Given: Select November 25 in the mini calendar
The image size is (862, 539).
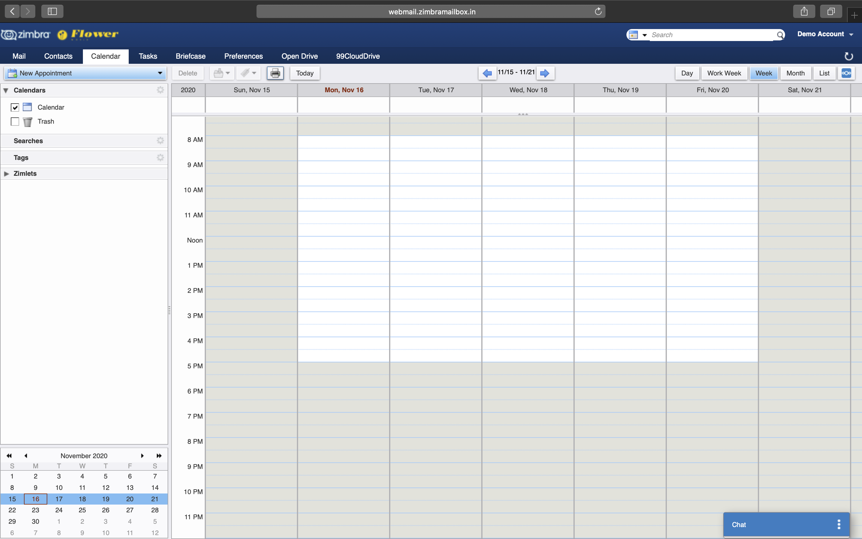Looking at the screenshot, I should coord(82,510).
